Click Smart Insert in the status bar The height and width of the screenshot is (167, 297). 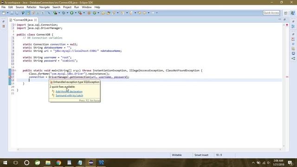coord(201,155)
